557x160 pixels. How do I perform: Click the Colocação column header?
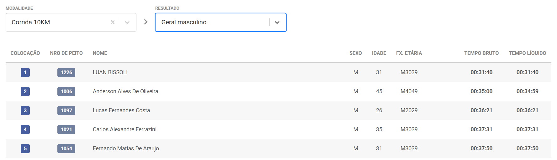click(25, 53)
